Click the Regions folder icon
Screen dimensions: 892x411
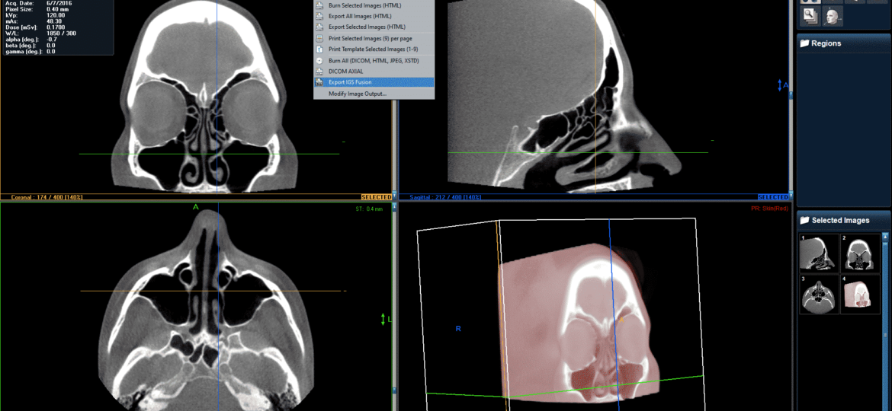804,43
